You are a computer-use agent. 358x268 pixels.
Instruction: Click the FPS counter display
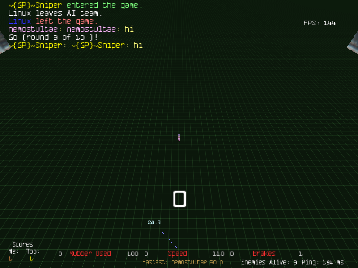tap(320, 23)
